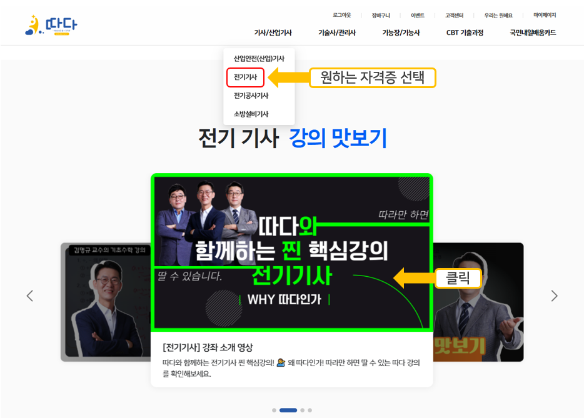
Task: Select 전기기사 from the dropdown list
Action: [x=246, y=77]
